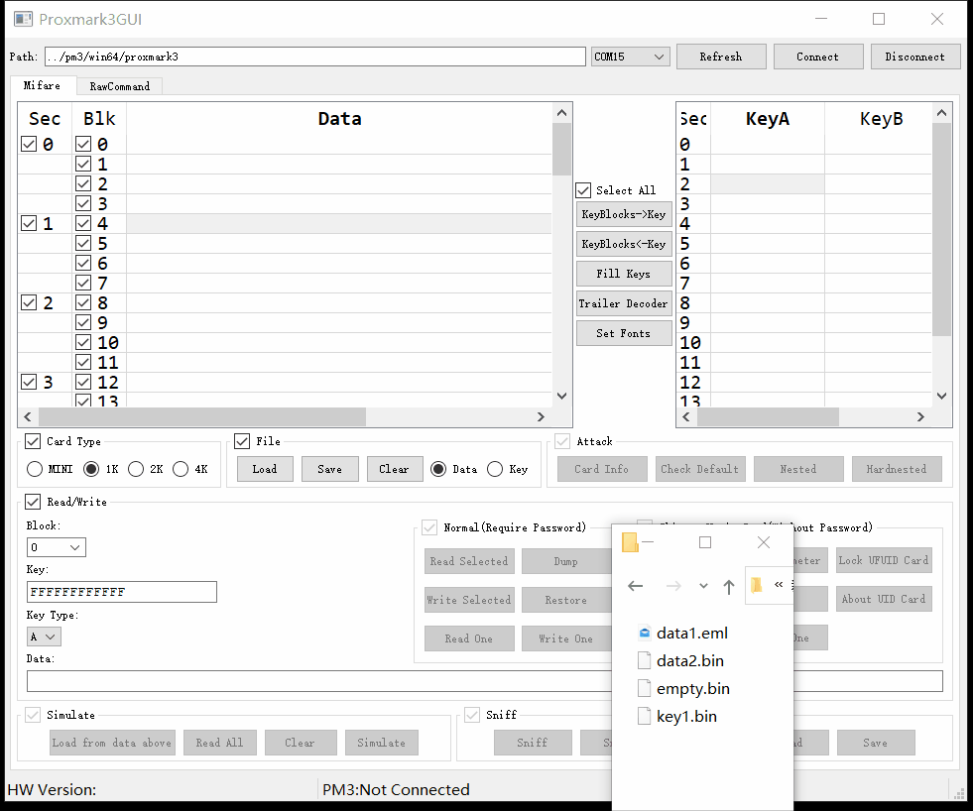Viewport: 973px width, 811px height.
Task: Click the Key input field containing FFFFFFFFFFFF
Action: pos(121,592)
